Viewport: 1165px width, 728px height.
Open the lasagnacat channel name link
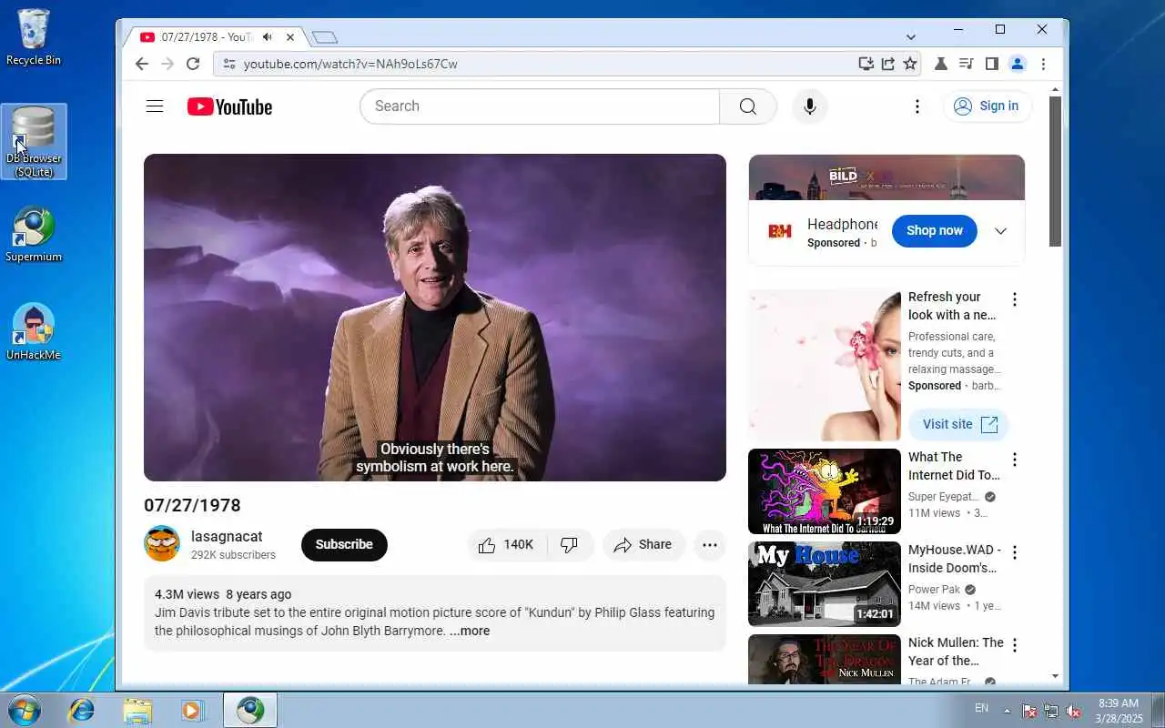(x=227, y=537)
